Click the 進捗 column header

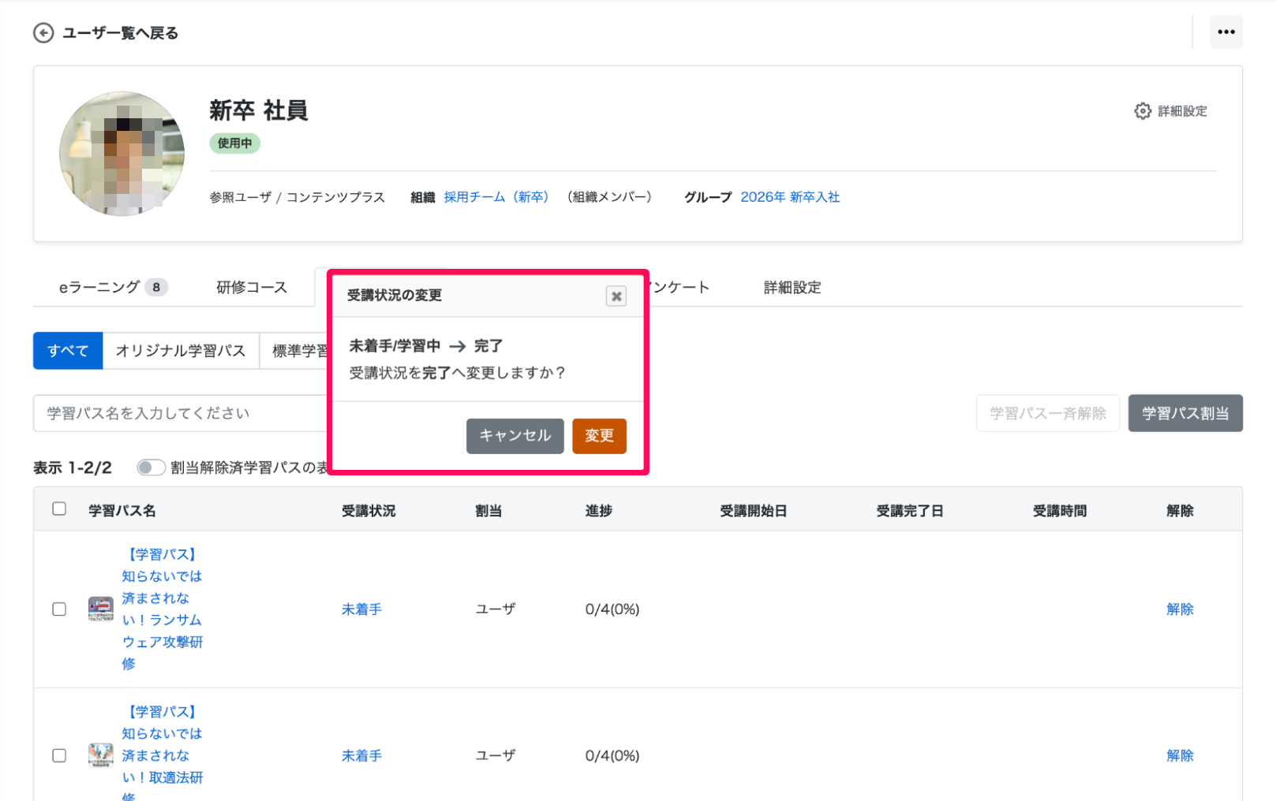pos(599,511)
